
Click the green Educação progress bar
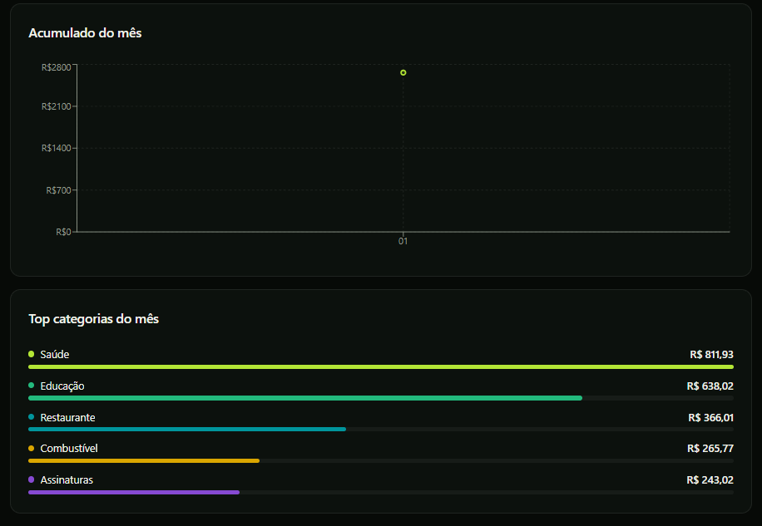point(305,398)
